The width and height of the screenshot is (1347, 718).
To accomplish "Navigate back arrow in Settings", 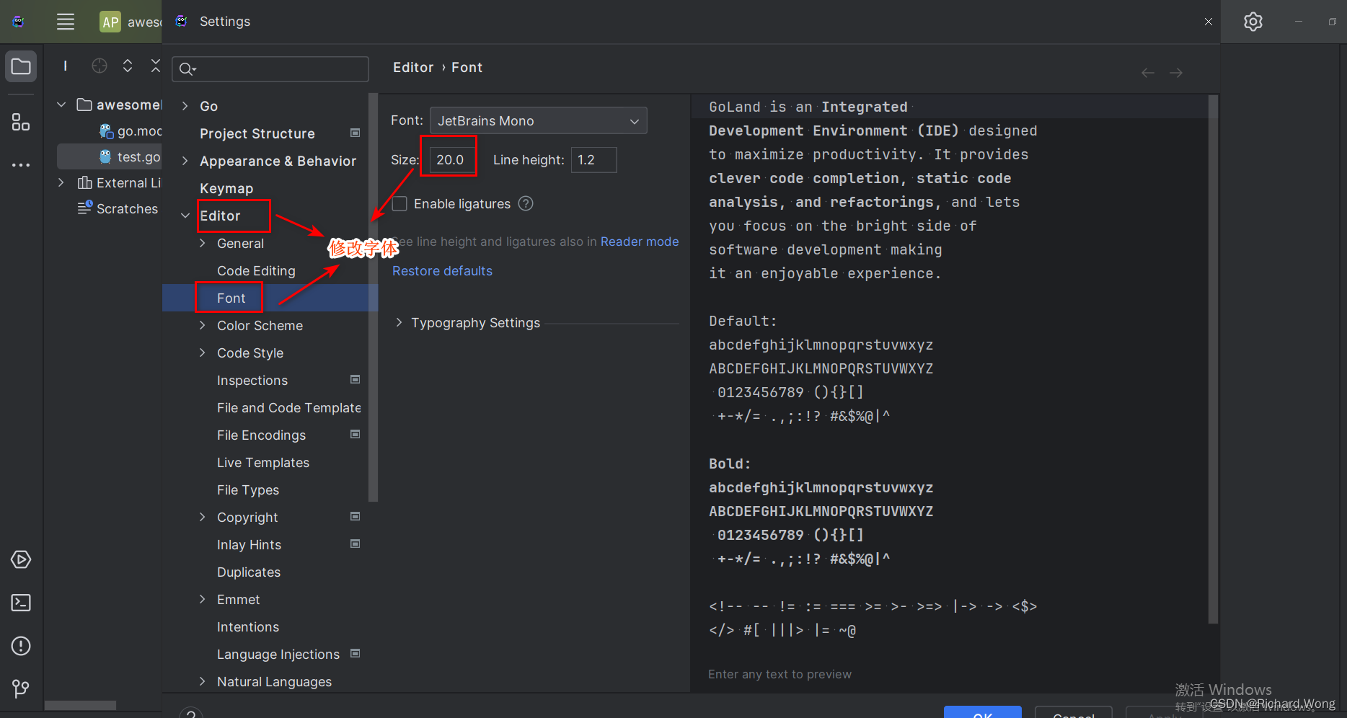I will tap(1148, 73).
